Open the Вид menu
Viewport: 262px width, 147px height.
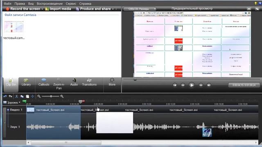click(31, 4)
